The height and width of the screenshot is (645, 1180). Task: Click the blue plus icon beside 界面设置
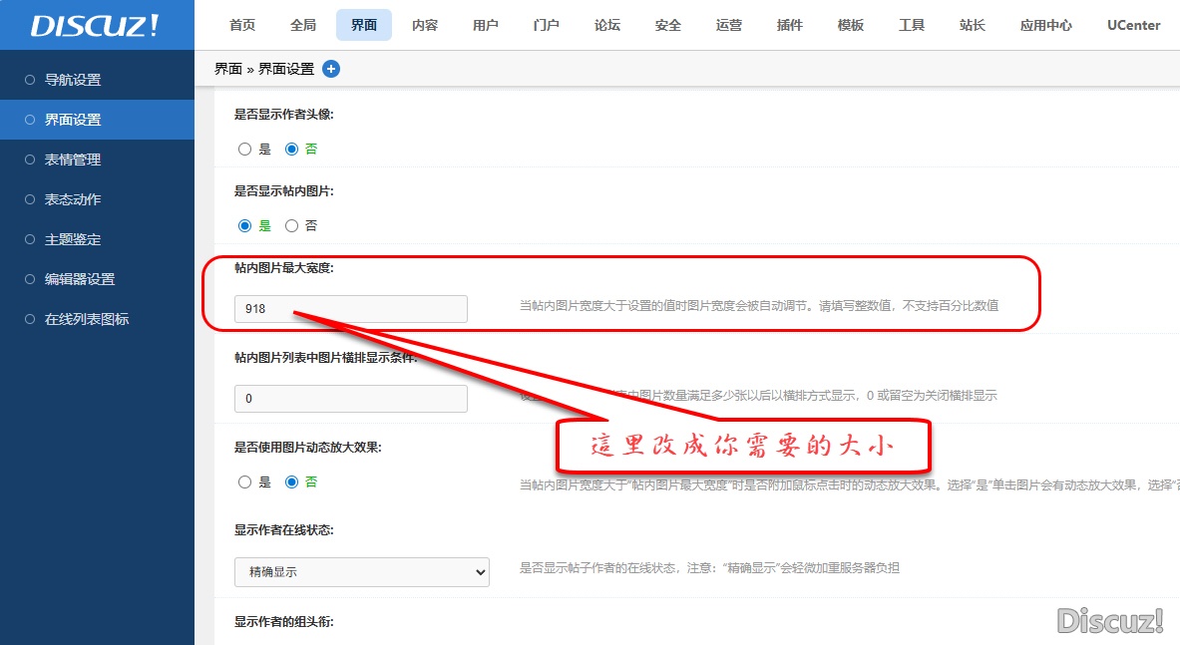tap(331, 69)
